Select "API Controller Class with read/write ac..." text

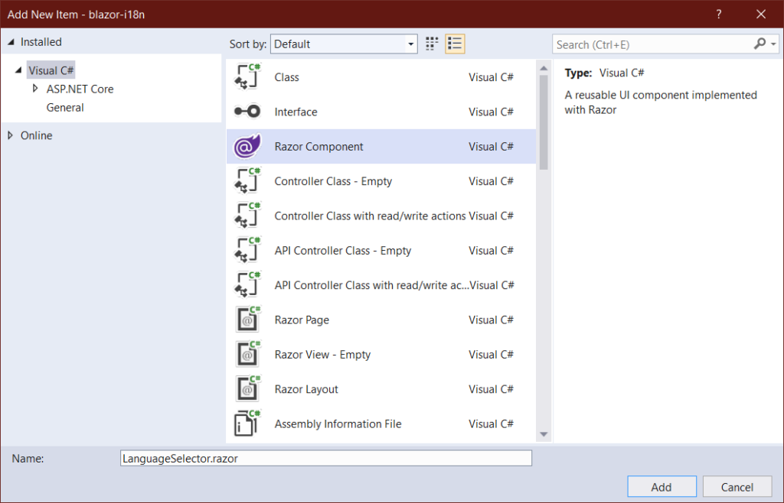(x=372, y=285)
